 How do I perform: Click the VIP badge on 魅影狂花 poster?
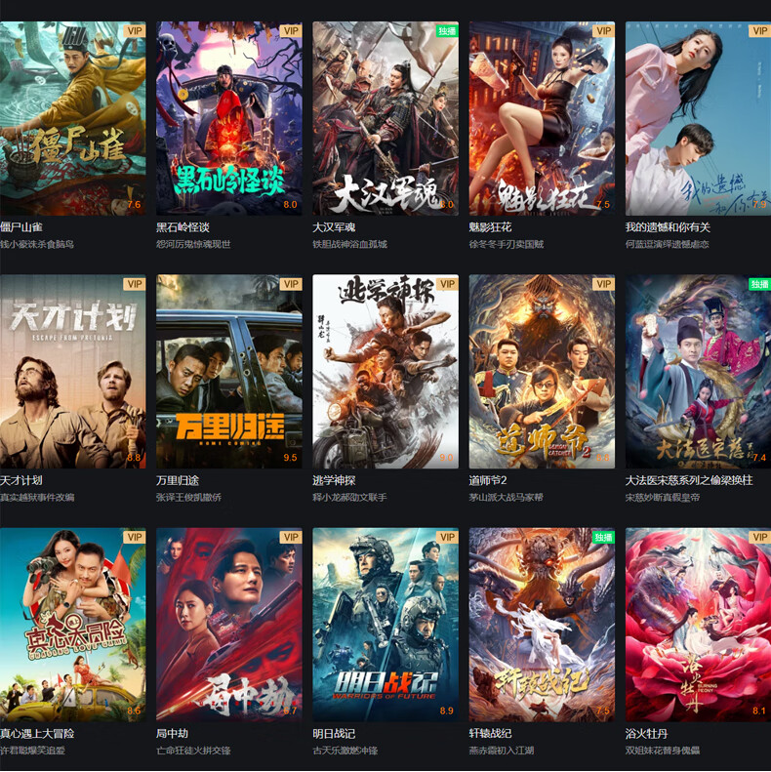(x=603, y=30)
